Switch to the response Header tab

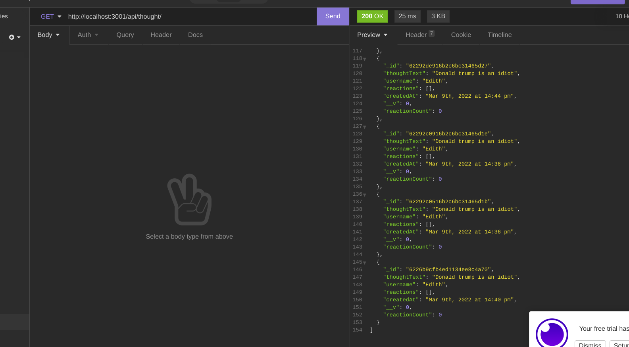(420, 35)
